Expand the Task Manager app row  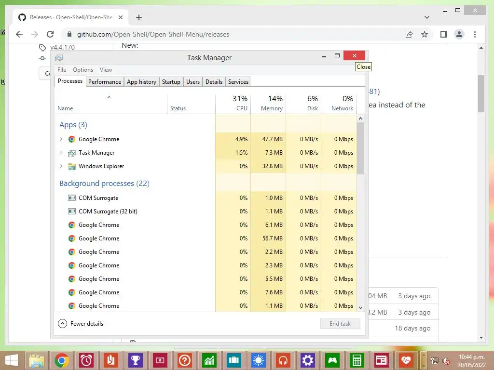pos(61,153)
